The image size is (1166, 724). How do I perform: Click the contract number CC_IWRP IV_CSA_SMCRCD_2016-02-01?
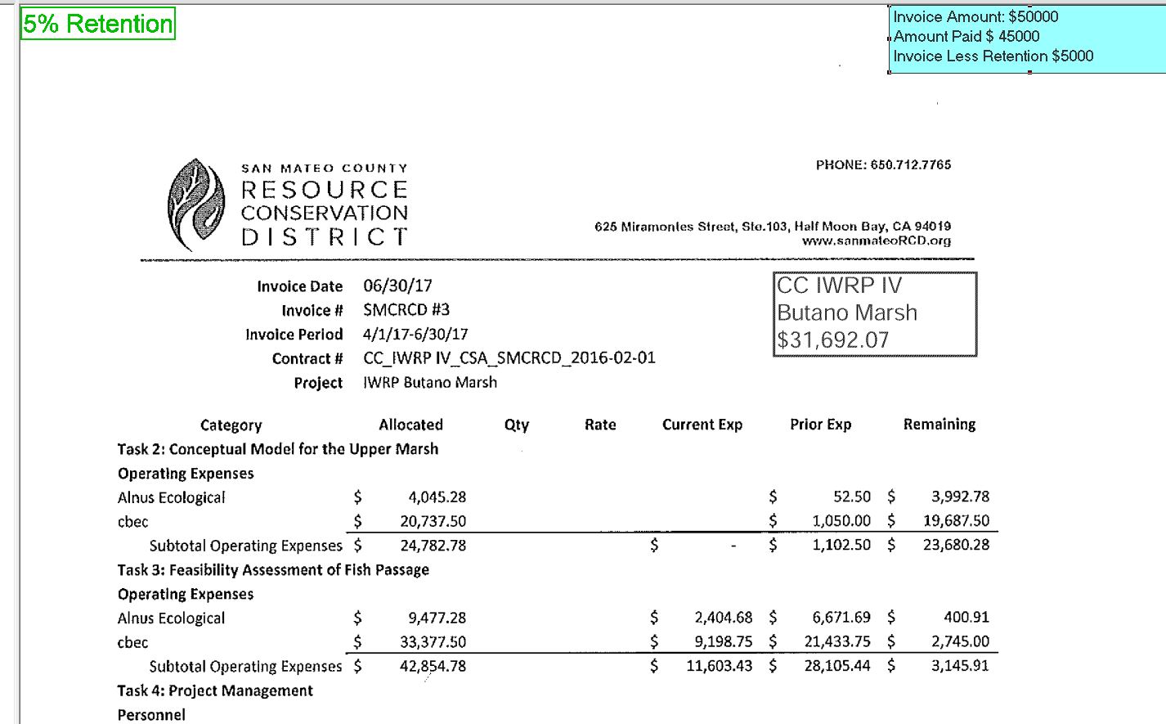click(509, 358)
